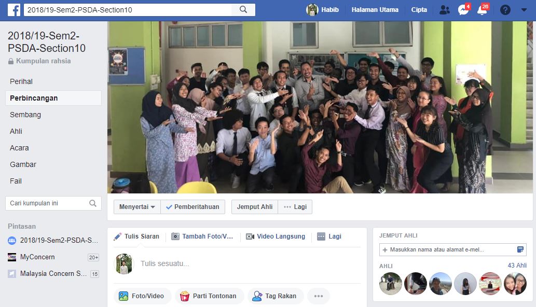The image size is (536, 307).
Task: Open the account menu dropdown arrow
Action: point(524,10)
